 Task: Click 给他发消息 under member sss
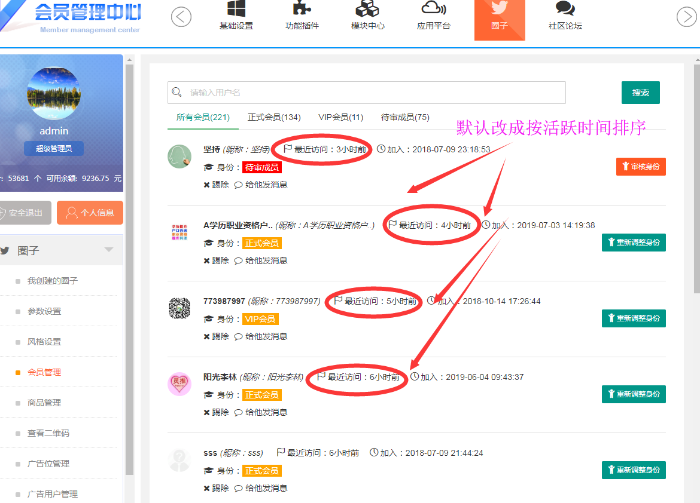[260, 488]
